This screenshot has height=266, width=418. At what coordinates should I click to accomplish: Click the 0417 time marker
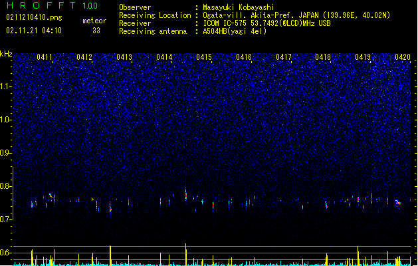(284, 57)
